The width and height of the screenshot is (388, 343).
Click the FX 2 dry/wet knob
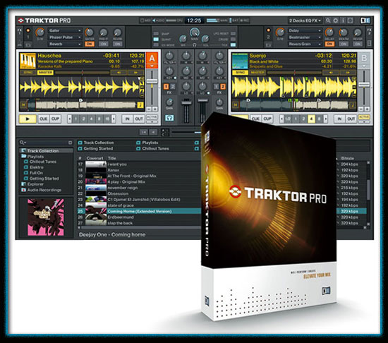(280, 32)
